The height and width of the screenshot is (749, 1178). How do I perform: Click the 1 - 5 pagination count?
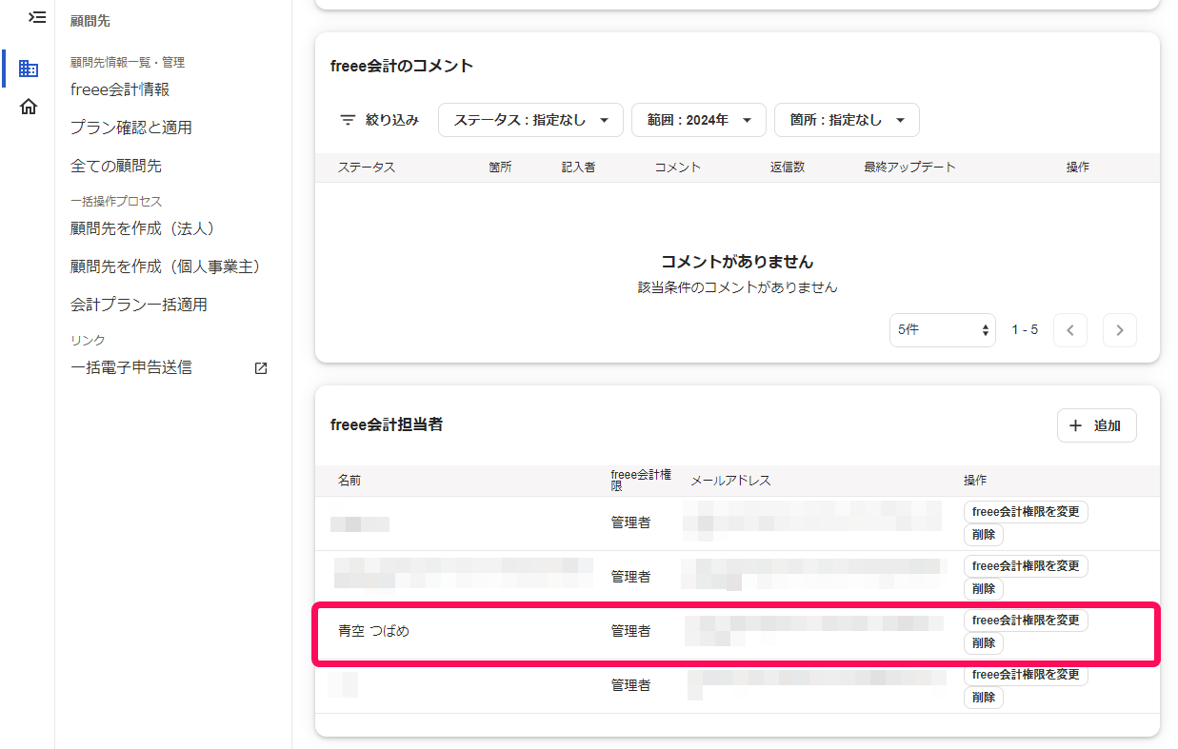(1025, 330)
